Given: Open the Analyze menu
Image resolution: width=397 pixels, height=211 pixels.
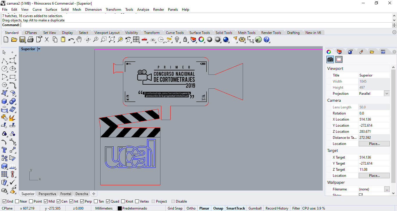Looking at the screenshot, I should 143,10.
